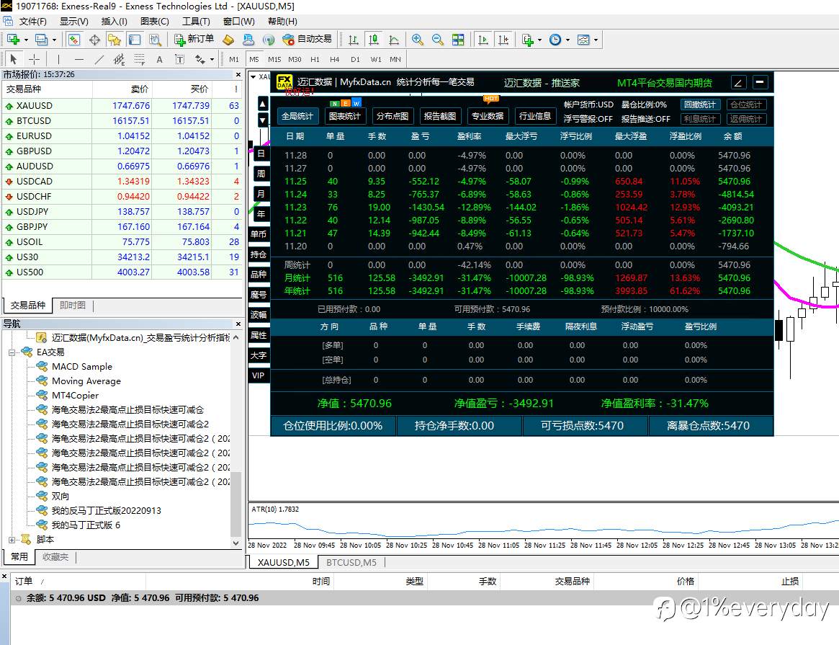839x645 pixels.
Task: Toggle the Market Watch window icon
Action: coord(74,40)
